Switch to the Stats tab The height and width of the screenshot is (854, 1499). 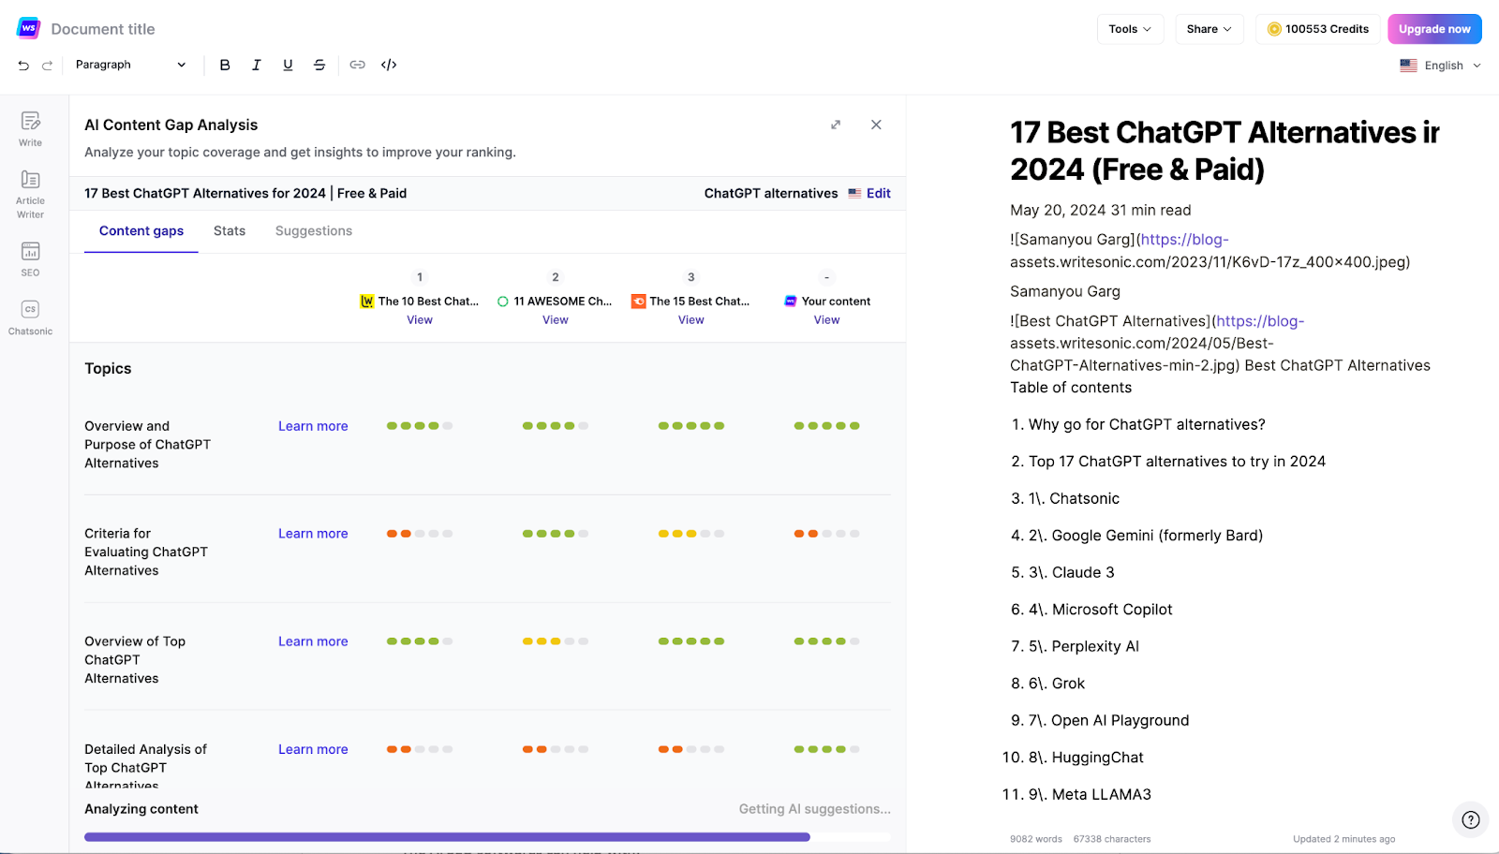coord(230,231)
